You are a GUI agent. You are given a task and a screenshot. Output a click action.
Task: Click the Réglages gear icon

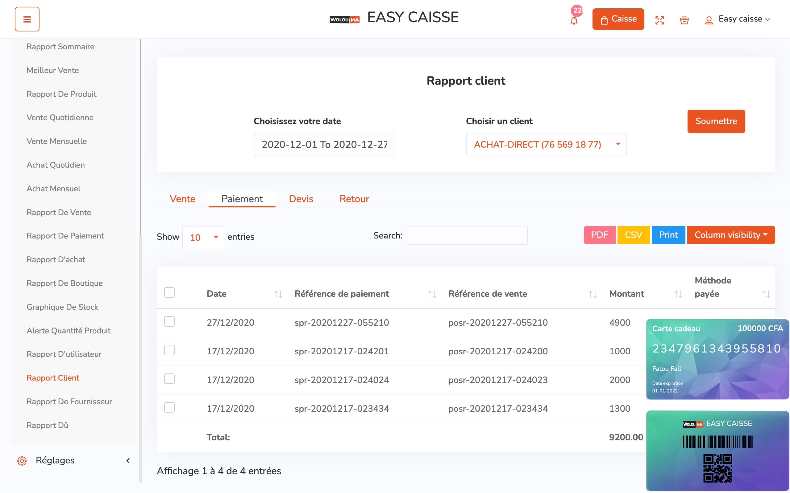click(x=22, y=460)
